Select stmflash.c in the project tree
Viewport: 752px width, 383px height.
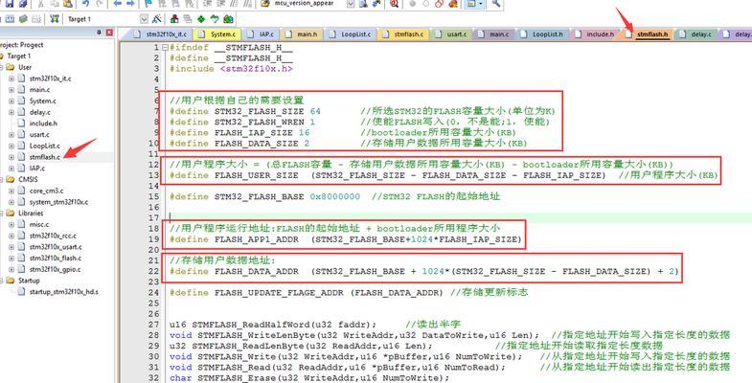[x=45, y=157]
